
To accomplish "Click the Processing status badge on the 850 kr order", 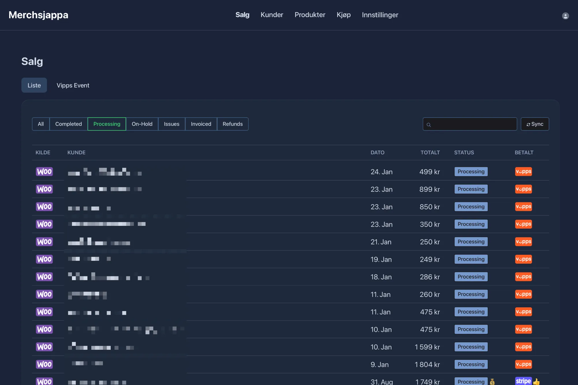I will coord(471,207).
